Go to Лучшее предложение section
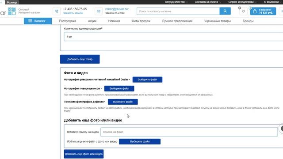283x159 pixels. [177, 21]
